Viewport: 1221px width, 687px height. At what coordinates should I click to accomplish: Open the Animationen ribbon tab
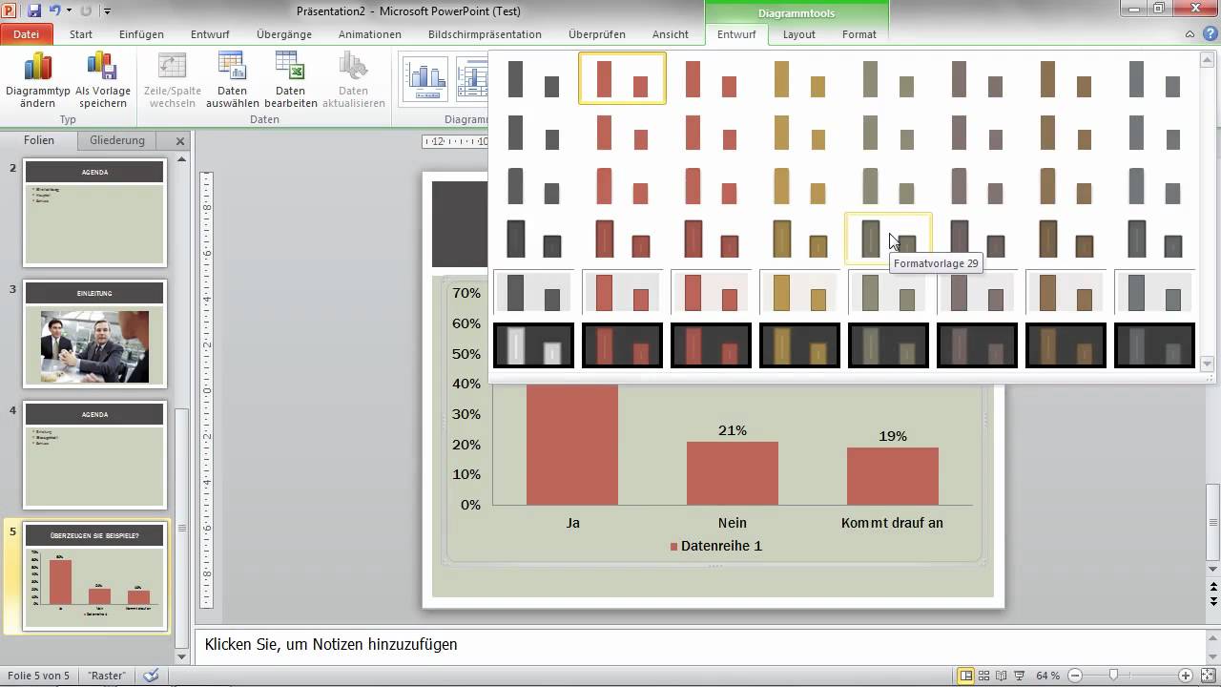(x=370, y=34)
